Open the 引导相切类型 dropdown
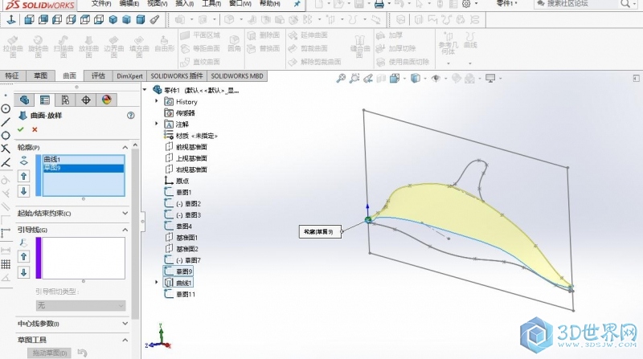The width and height of the screenshot is (643, 359). pyautogui.click(x=80, y=305)
